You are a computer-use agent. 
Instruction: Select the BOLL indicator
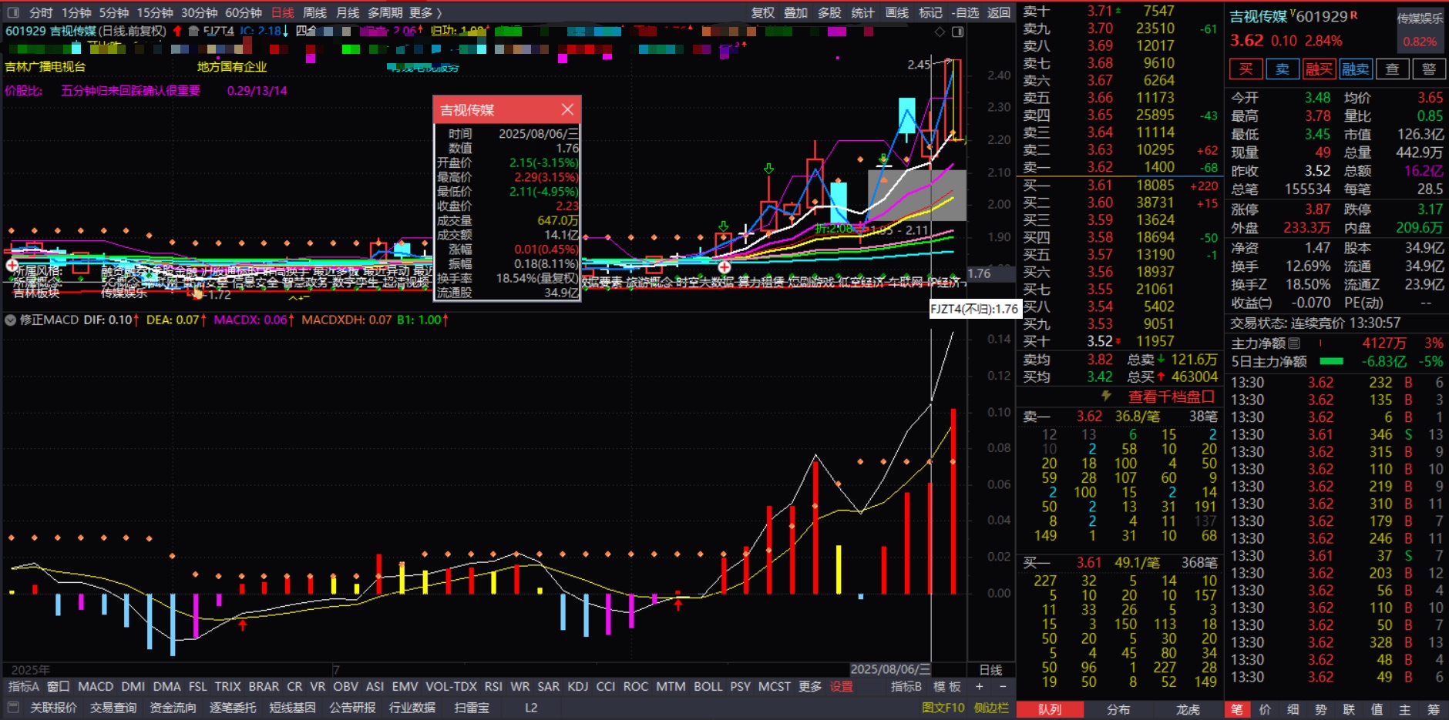[x=708, y=686]
